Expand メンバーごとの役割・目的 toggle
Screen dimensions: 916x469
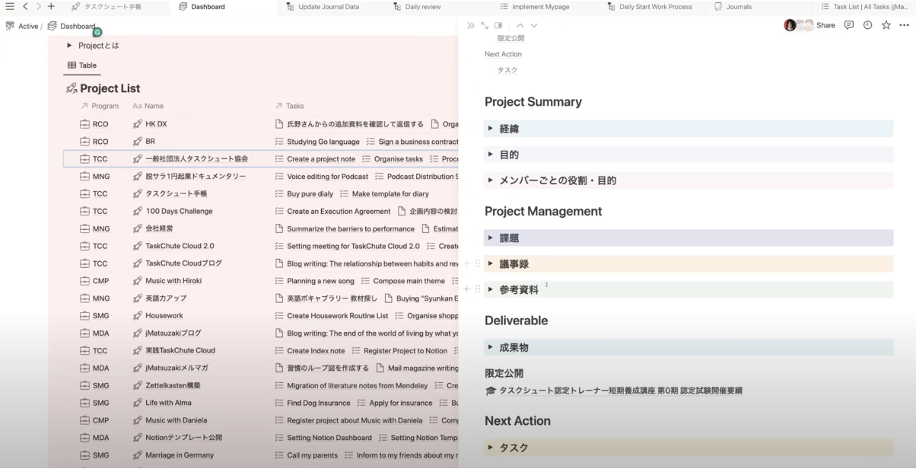click(491, 180)
